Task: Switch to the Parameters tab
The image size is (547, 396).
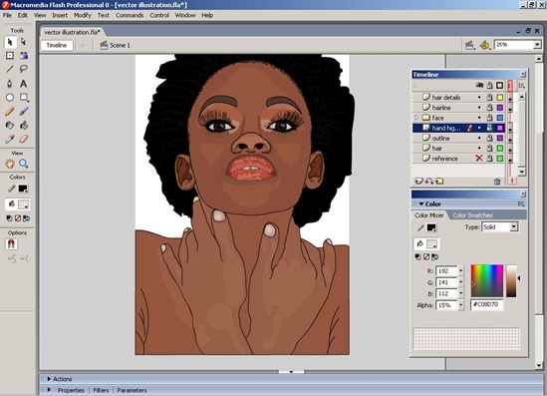Action: pos(132,390)
